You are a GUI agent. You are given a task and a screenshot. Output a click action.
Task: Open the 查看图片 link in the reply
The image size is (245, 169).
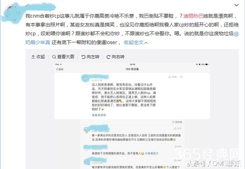(152, 153)
